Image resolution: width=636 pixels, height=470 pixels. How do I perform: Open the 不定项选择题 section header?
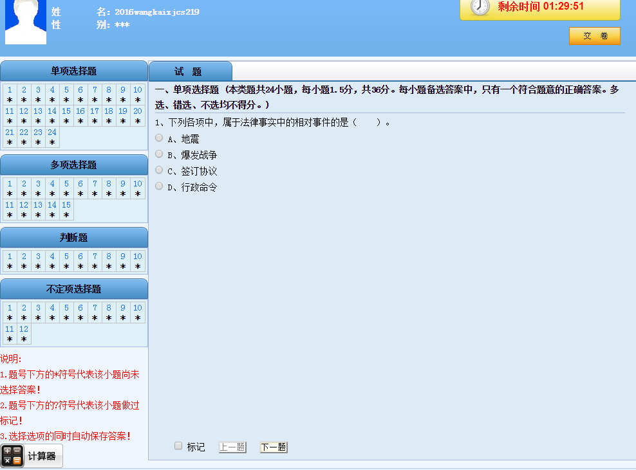[74, 289]
